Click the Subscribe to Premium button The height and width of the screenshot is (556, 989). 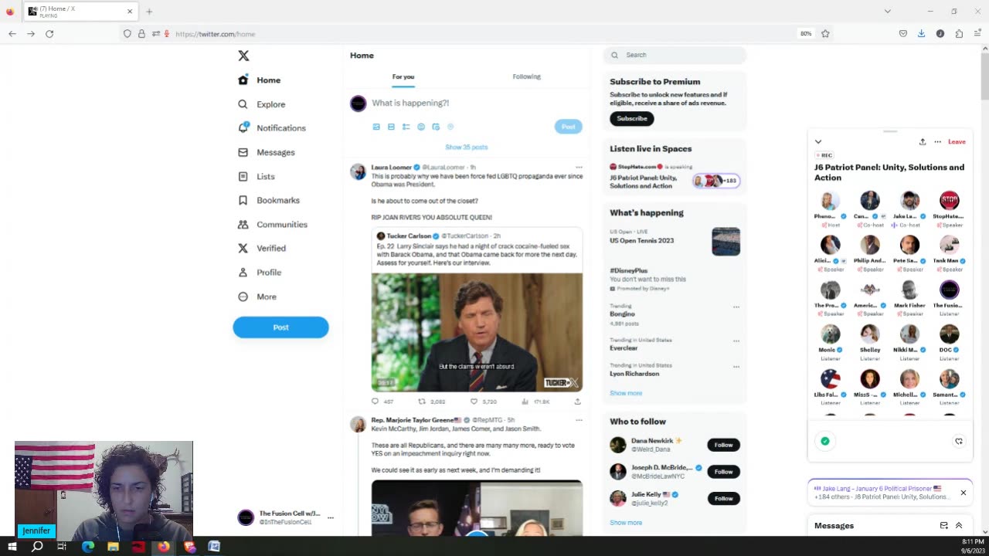click(x=631, y=119)
